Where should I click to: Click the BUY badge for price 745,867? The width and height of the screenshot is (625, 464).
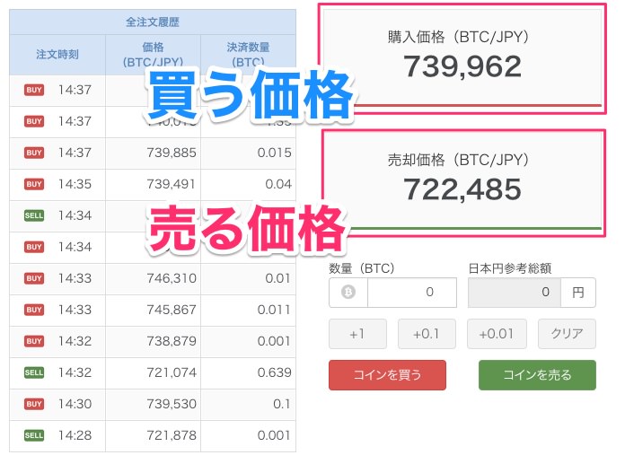[34, 310]
